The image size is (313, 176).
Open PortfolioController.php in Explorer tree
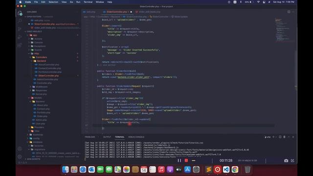point(50,72)
